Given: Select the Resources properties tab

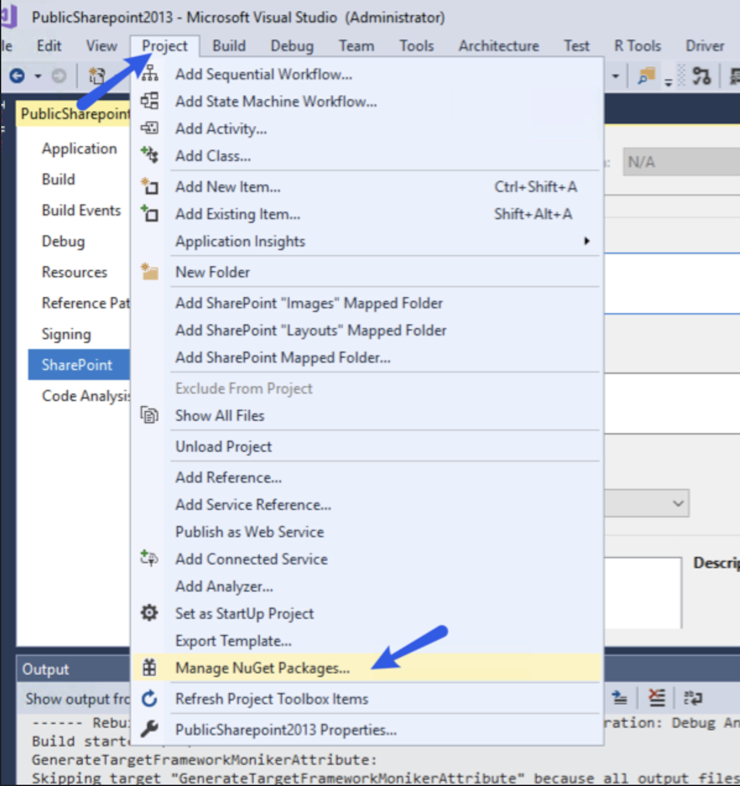Looking at the screenshot, I should (79, 272).
